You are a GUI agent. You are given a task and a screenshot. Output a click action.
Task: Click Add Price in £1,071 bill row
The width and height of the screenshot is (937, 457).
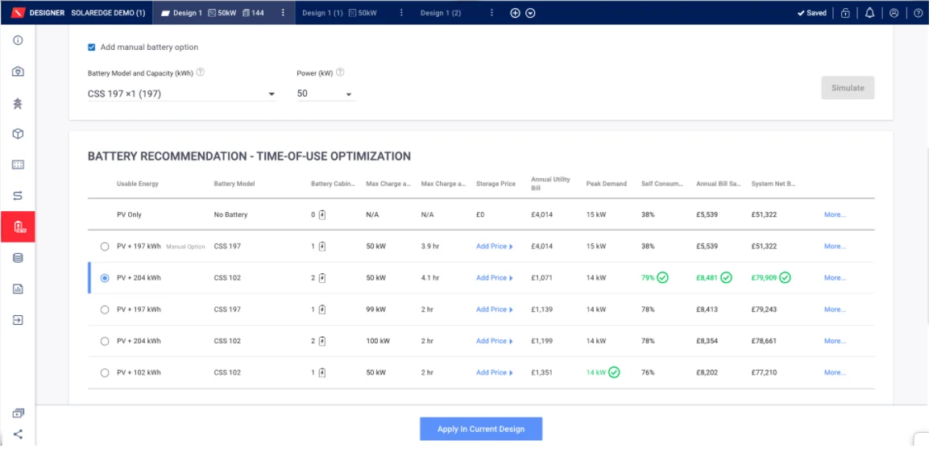coord(495,277)
